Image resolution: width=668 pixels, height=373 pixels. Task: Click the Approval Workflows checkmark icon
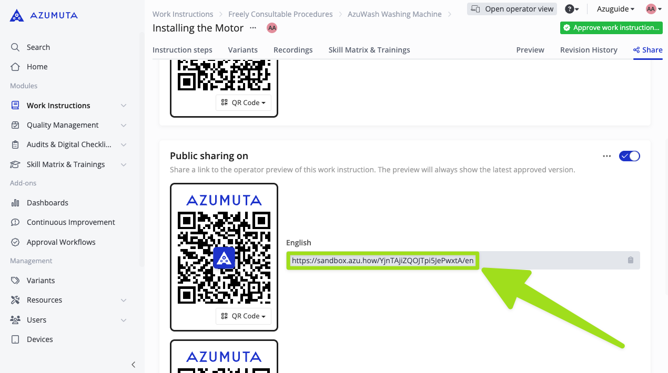tap(15, 242)
